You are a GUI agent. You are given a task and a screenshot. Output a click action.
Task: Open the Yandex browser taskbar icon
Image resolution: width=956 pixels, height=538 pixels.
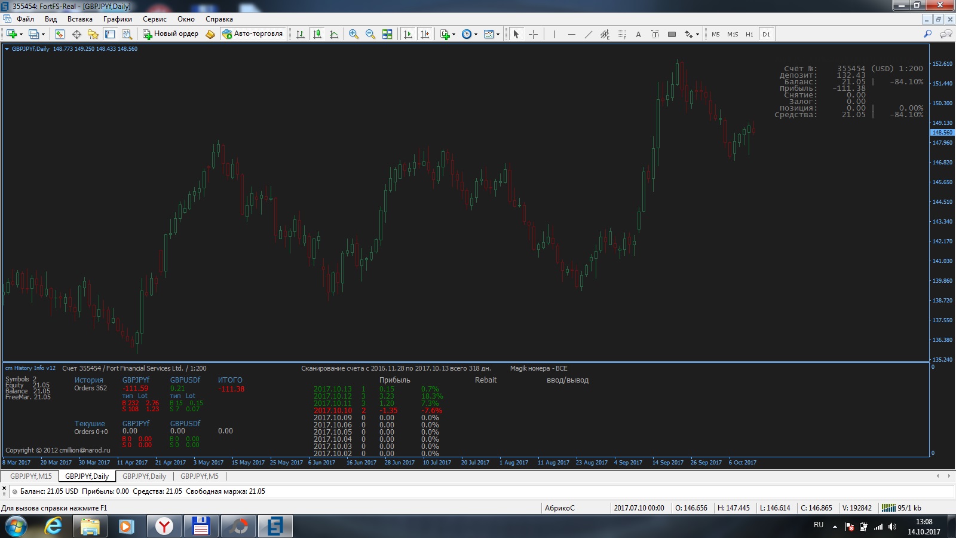pos(164,526)
